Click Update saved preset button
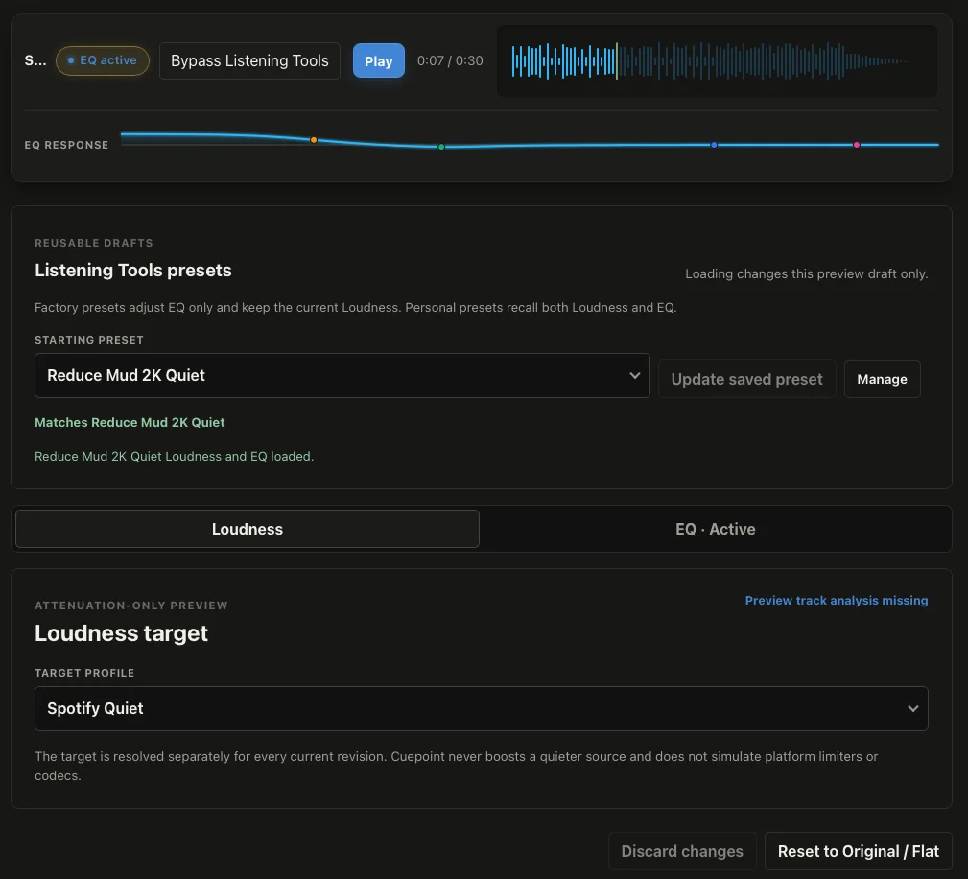 (x=746, y=379)
